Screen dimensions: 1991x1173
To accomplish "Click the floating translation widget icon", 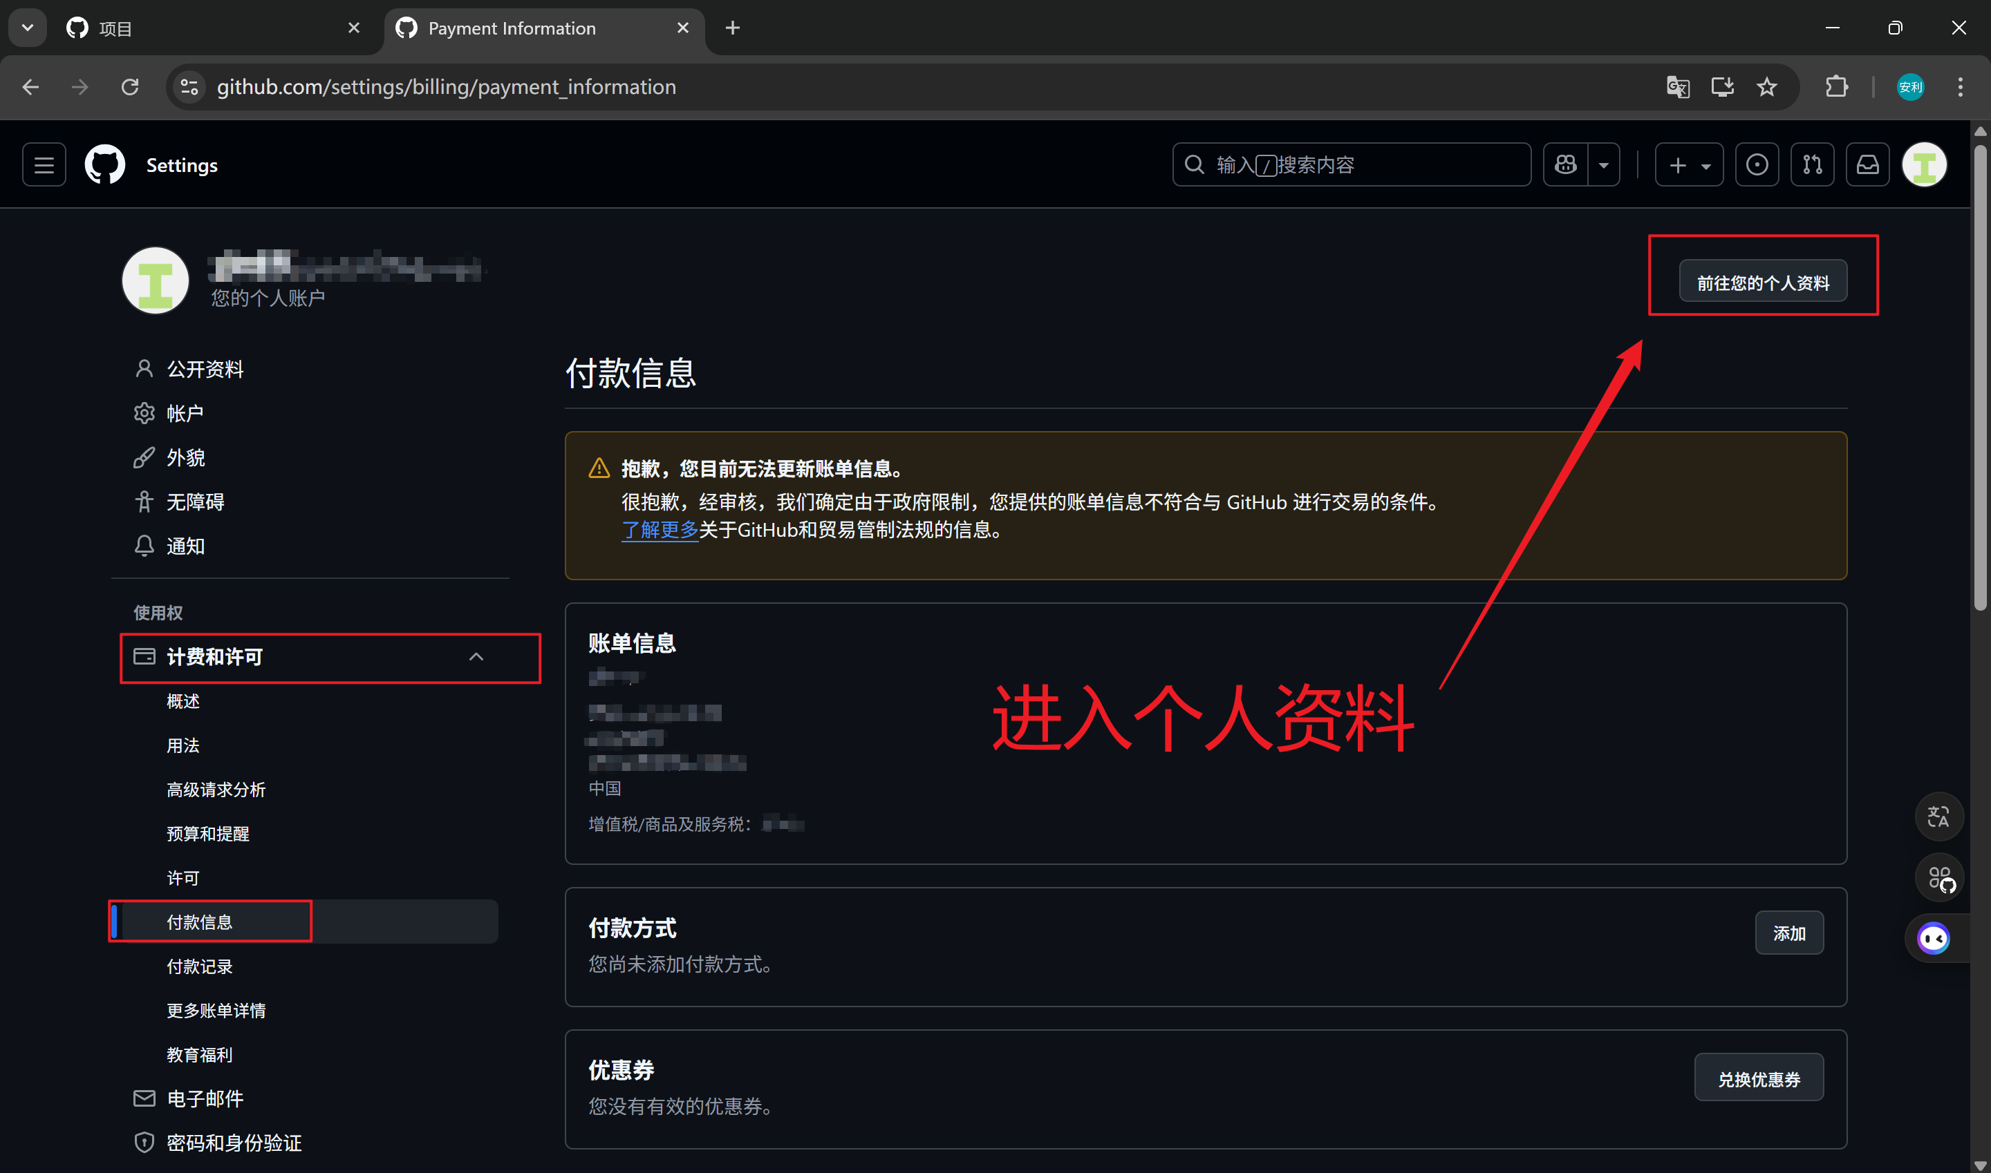I will pos(1938,817).
